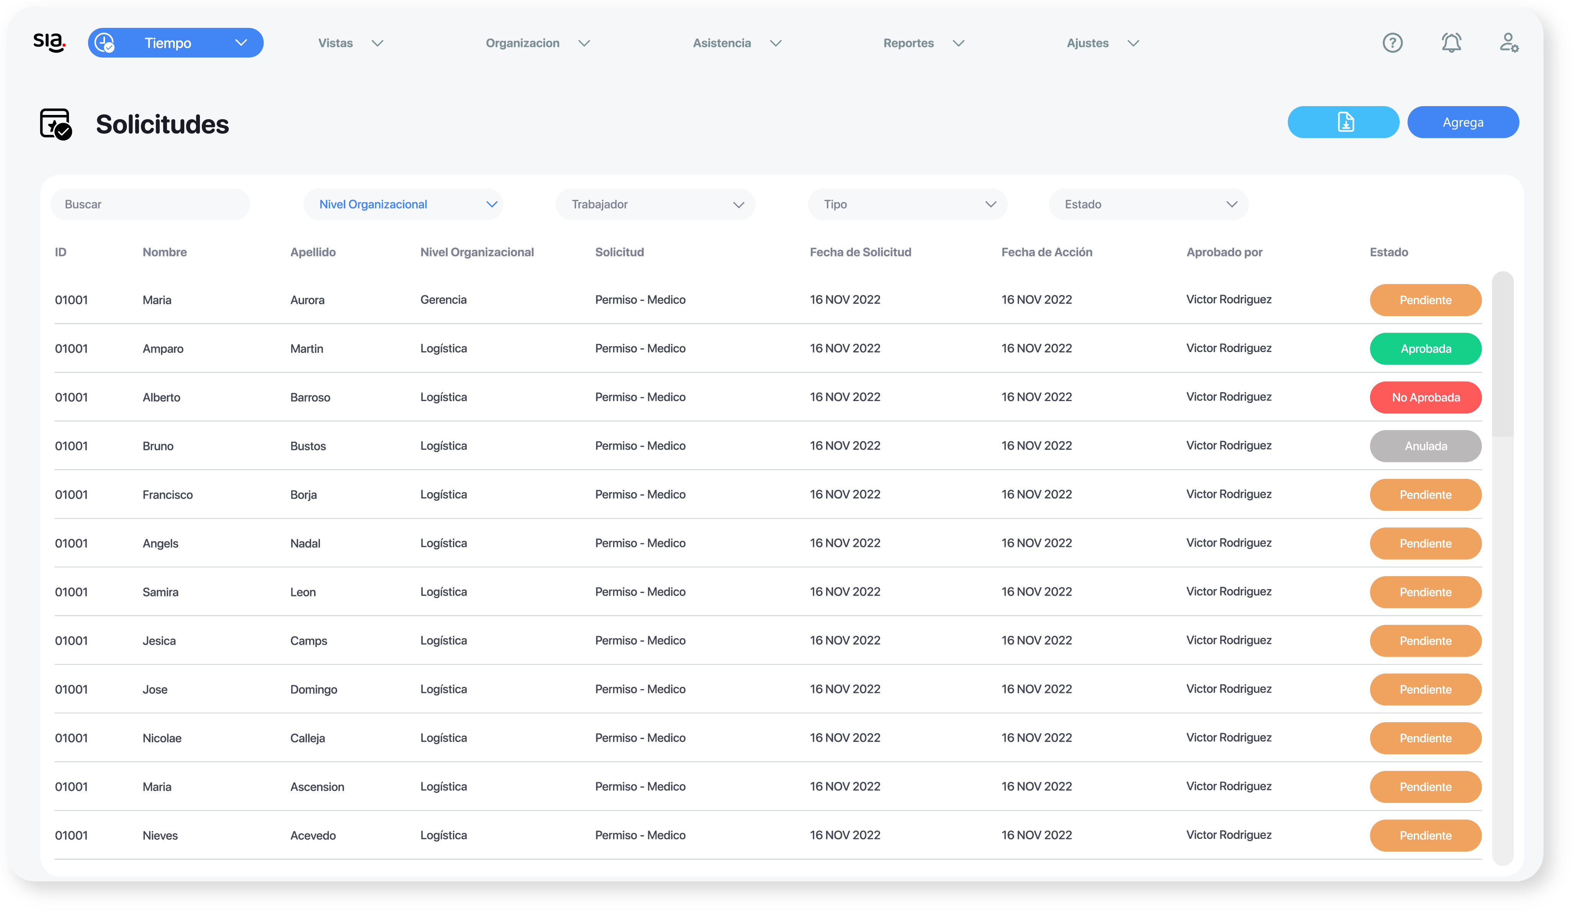Viewport: 1579px width, 914px height.
Task: Open the help question-mark icon
Action: (x=1392, y=43)
